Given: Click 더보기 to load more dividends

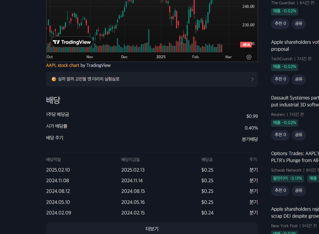Looking at the screenshot, I should click(152, 229).
